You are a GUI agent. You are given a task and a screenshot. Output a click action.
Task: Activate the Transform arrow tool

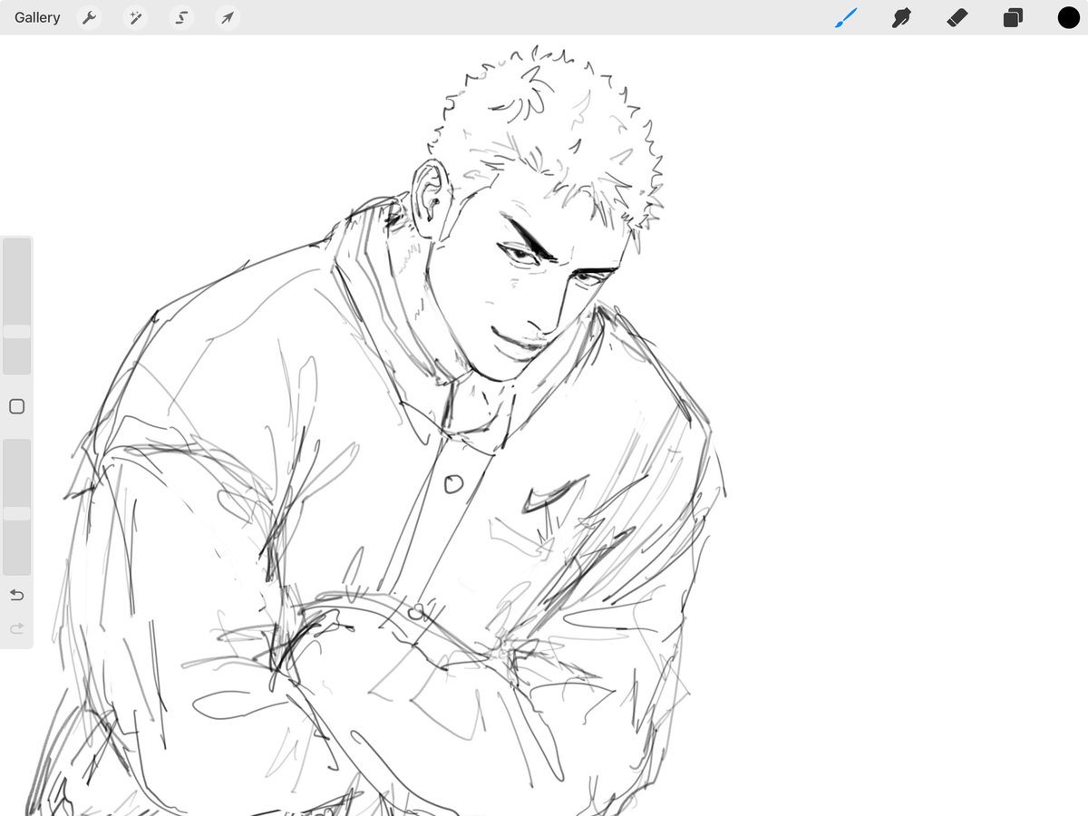click(x=228, y=17)
